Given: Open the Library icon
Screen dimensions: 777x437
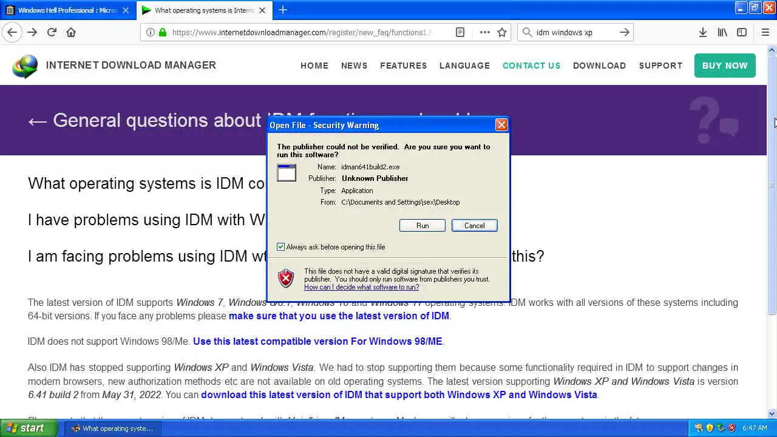Looking at the screenshot, I should (x=722, y=32).
